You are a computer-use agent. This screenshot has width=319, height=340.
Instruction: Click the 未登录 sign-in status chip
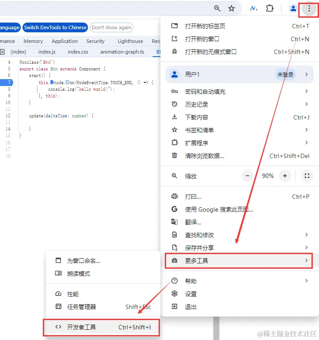click(x=285, y=74)
